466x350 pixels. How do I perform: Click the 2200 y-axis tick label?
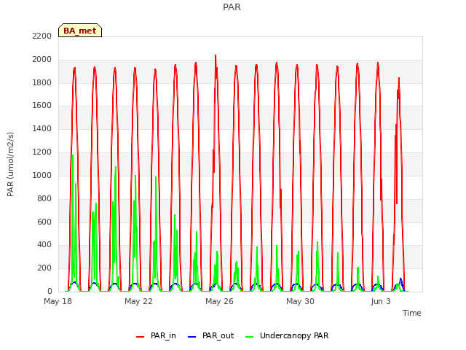tap(42, 36)
